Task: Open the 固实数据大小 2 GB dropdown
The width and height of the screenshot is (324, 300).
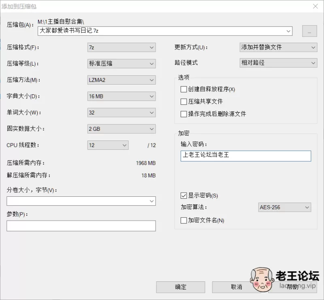Action: (122, 129)
